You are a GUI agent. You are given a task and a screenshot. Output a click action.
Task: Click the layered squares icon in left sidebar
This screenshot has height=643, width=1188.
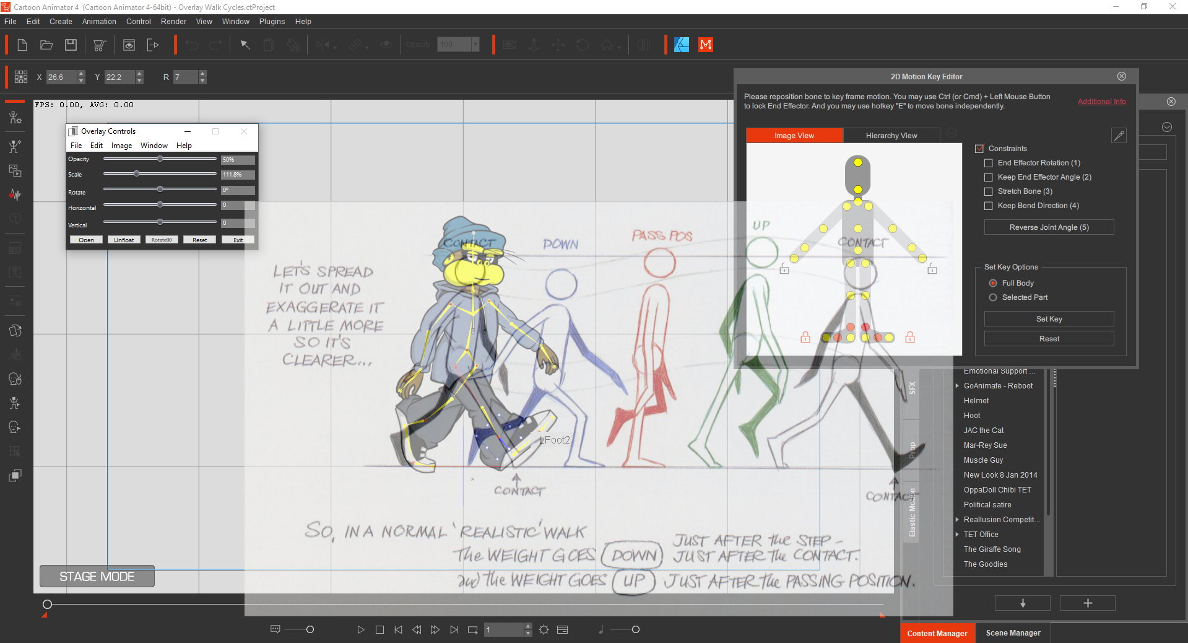point(15,475)
